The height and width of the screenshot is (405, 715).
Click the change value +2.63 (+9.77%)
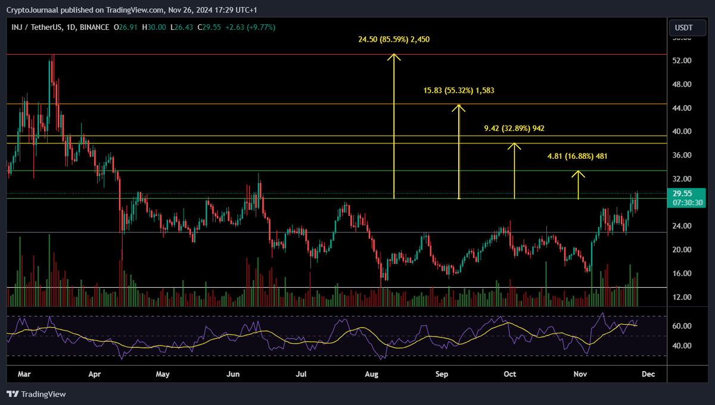(251, 27)
